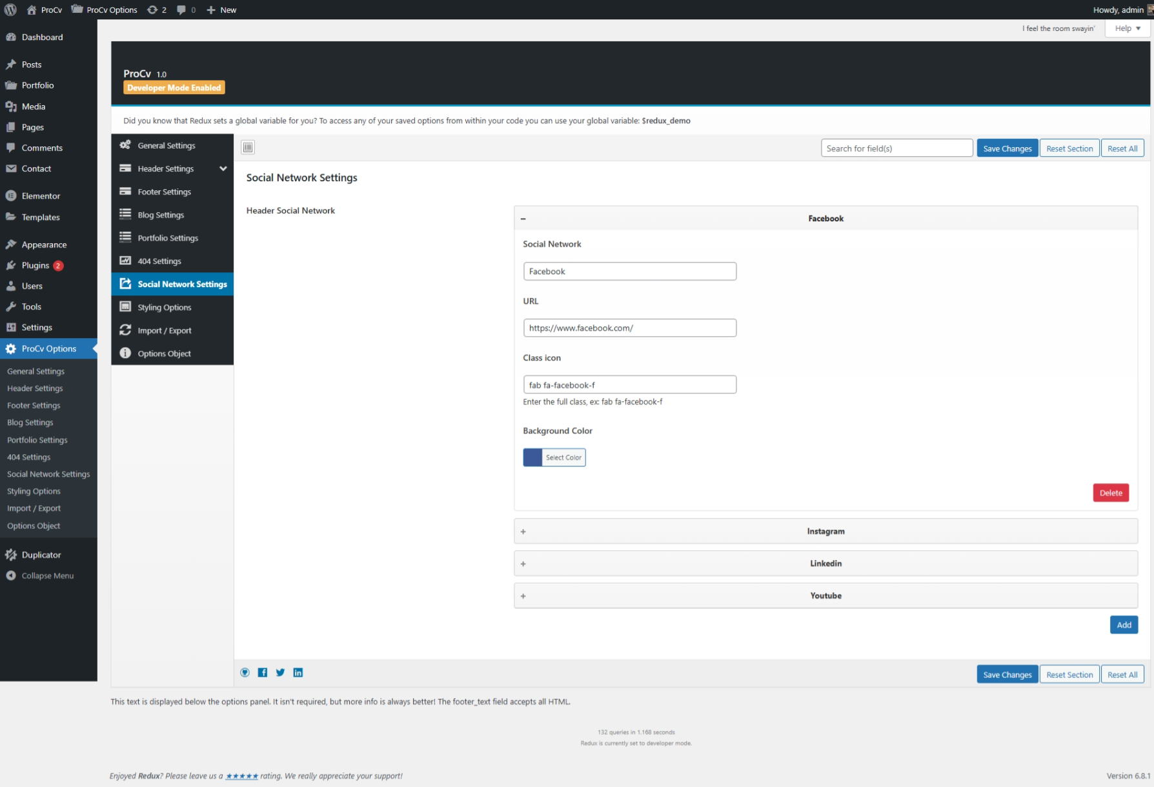Open the five-star rating link

242,776
